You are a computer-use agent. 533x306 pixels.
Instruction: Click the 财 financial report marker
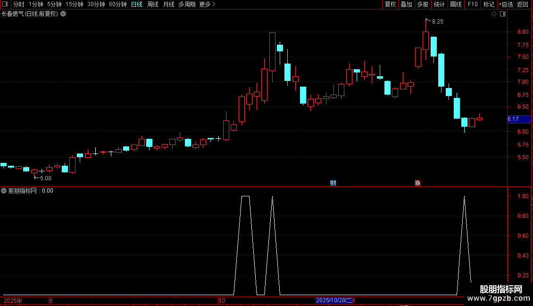tap(333, 183)
